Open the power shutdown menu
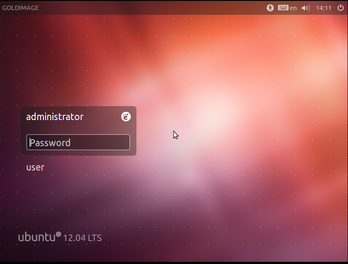 pos(340,8)
